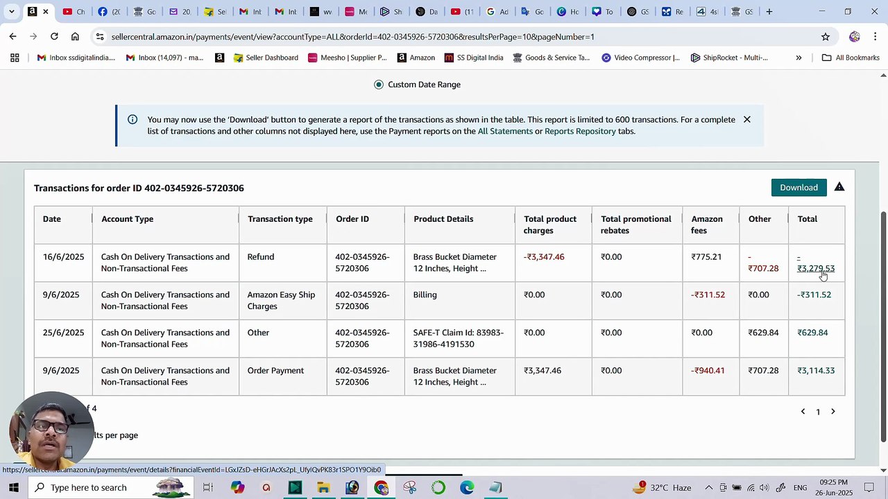Open the All Statements link
888x499 pixels.
click(x=505, y=131)
